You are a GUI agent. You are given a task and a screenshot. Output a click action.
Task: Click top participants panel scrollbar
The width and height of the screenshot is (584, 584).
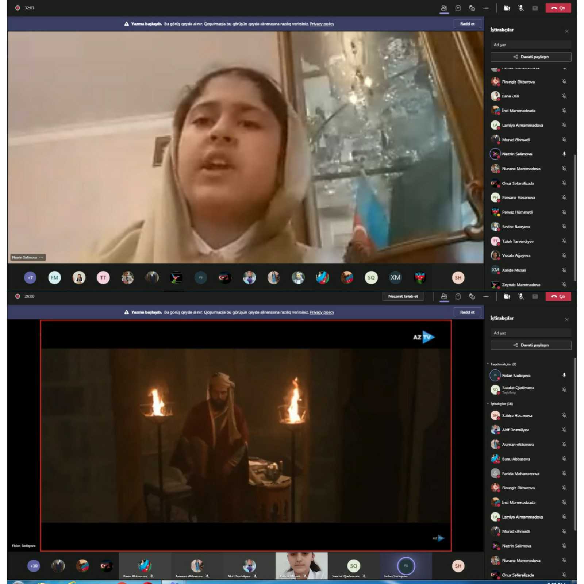pyautogui.click(x=575, y=217)
